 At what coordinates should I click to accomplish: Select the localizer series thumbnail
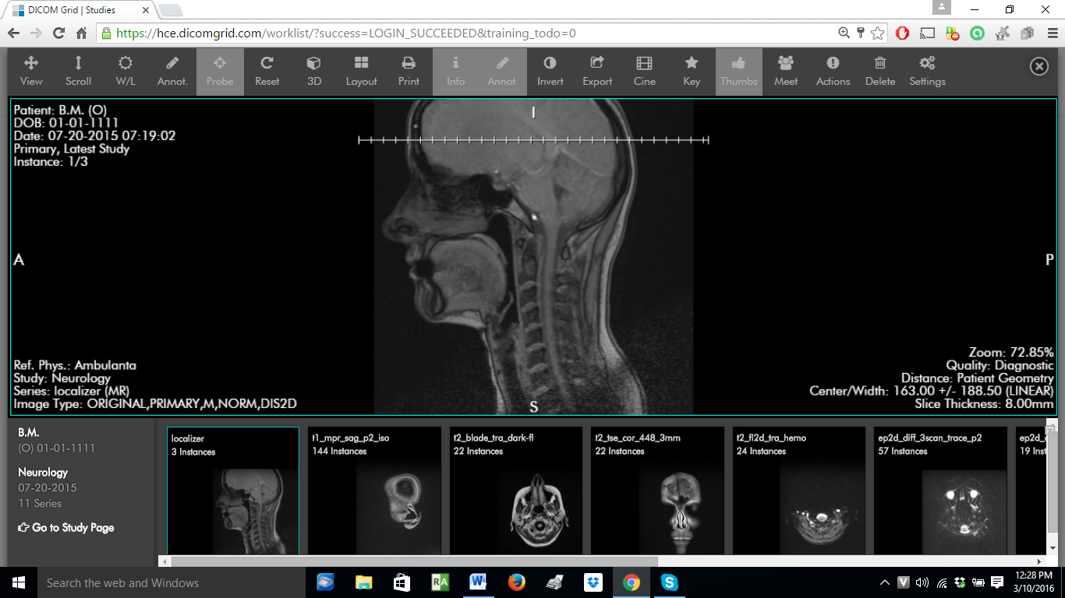(233, 491)
